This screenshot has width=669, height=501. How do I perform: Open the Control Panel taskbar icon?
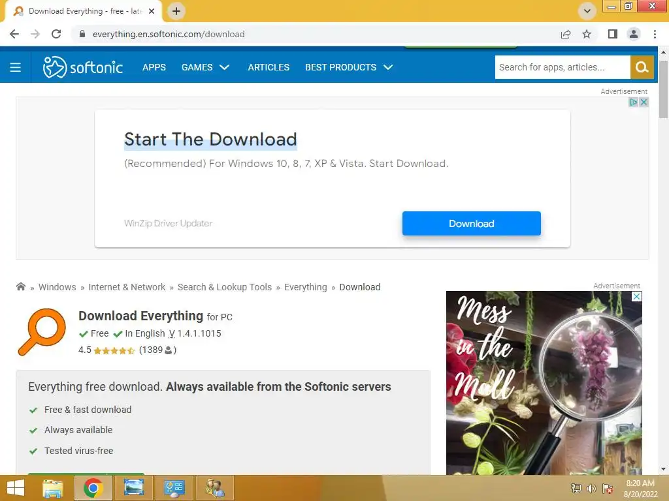click(x=174, y=488)
